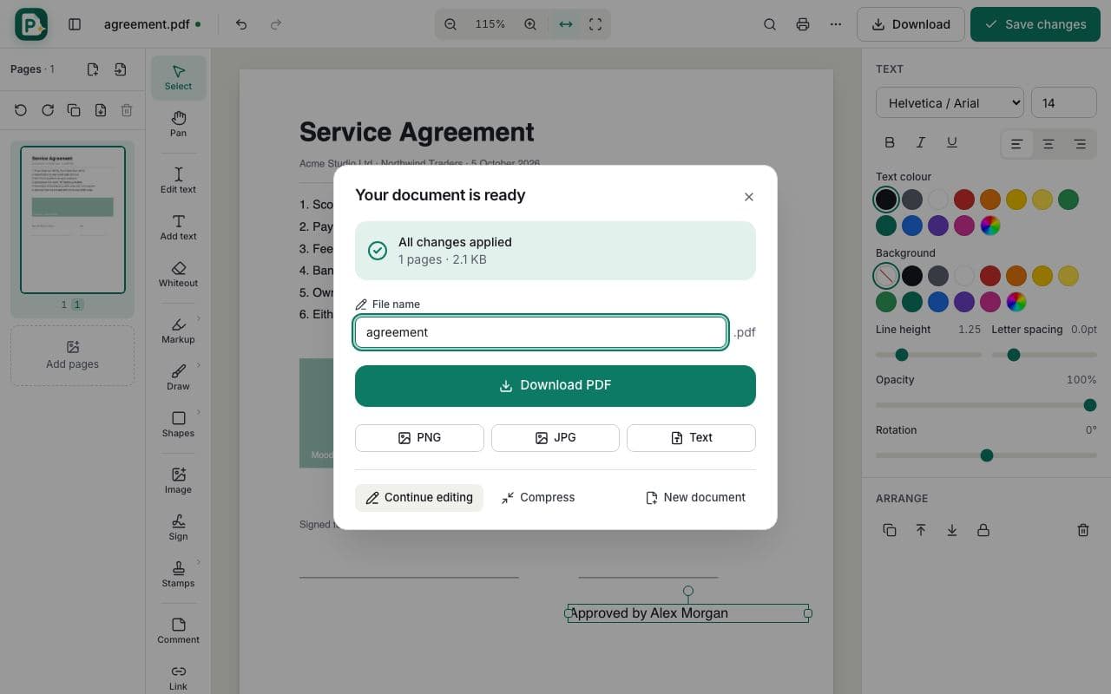Viewport: 1111px width, 694px height.
Task: Set text alignment to right
Action: tap(1080, 144)
